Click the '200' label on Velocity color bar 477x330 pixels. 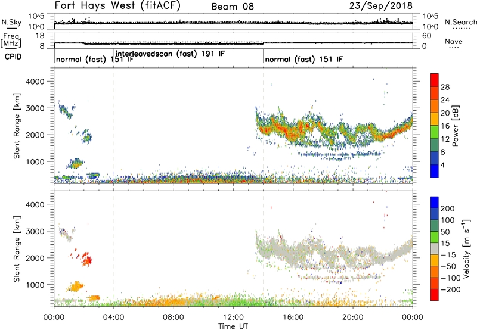tap(448, 208)
